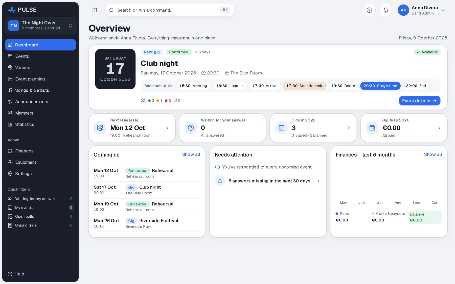The width and height of the screenshot is (455, 284).
Task: Click the clock icon beside 20:30
Action: click(x=203, y=73)
